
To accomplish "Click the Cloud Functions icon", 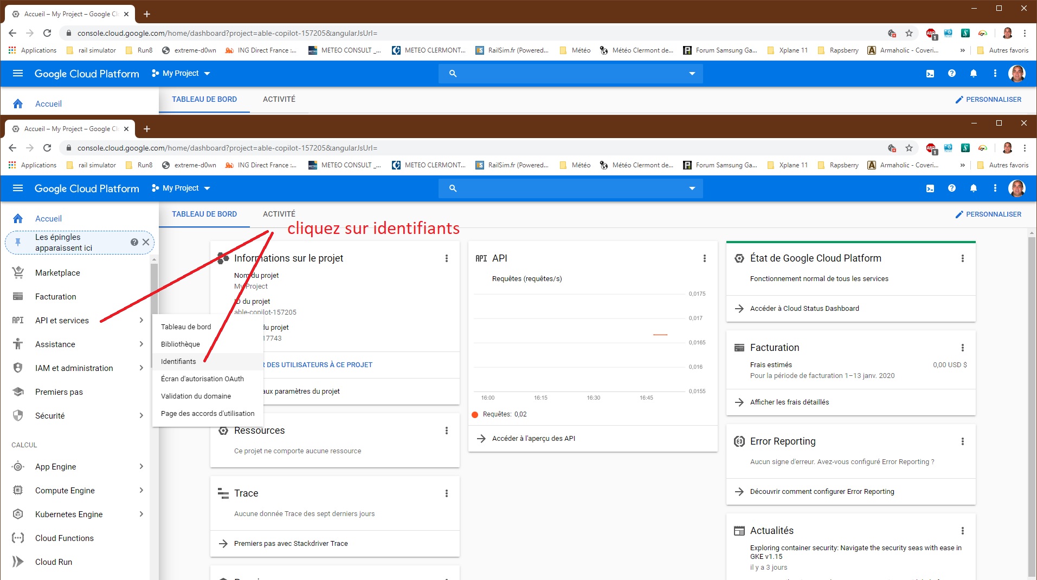I will click(18, 538).
